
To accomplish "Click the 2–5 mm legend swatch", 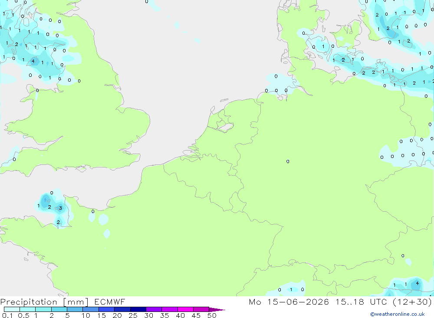I will tap(59, 309).
